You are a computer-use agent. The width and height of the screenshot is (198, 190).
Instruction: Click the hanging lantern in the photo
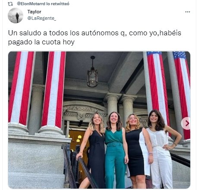[92, 72]
